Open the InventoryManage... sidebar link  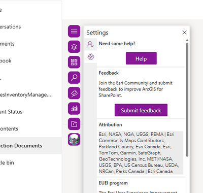[25, 95]
